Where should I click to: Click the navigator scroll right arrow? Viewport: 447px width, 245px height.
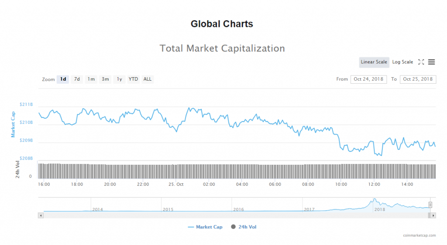coord(433,215)
